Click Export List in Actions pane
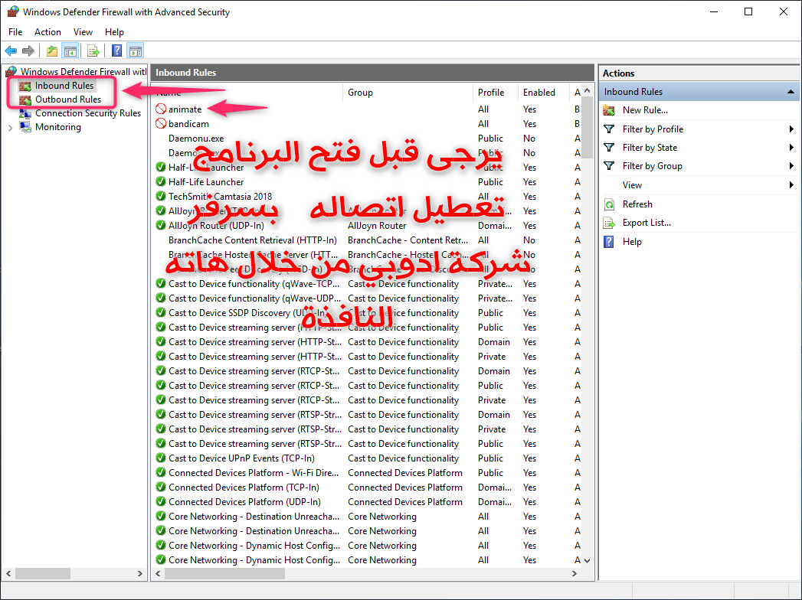Image resolution: width=802 pixels, height=600 pixels. click(x=646, y=223)
